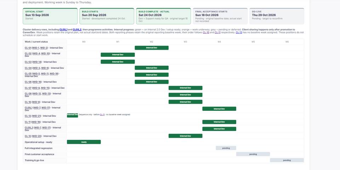
Task: Open the WID-2 link in the CL-01 row
Action: click(x=44, y=48)
